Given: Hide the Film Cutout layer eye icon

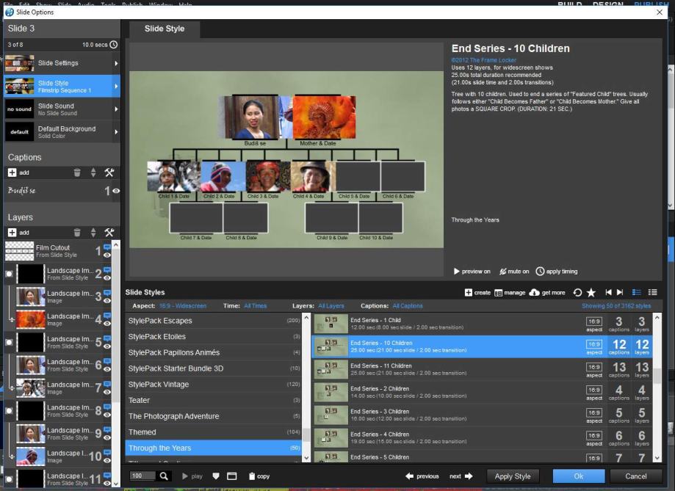Looking at the screenshot, I should [x=107, y=256].
